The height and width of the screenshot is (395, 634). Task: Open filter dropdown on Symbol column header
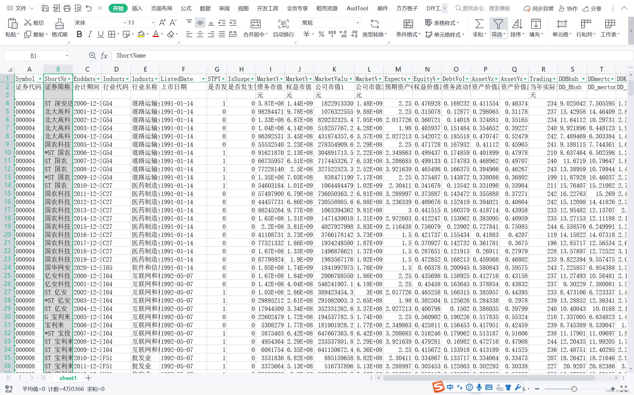click(x=40, y=79)
